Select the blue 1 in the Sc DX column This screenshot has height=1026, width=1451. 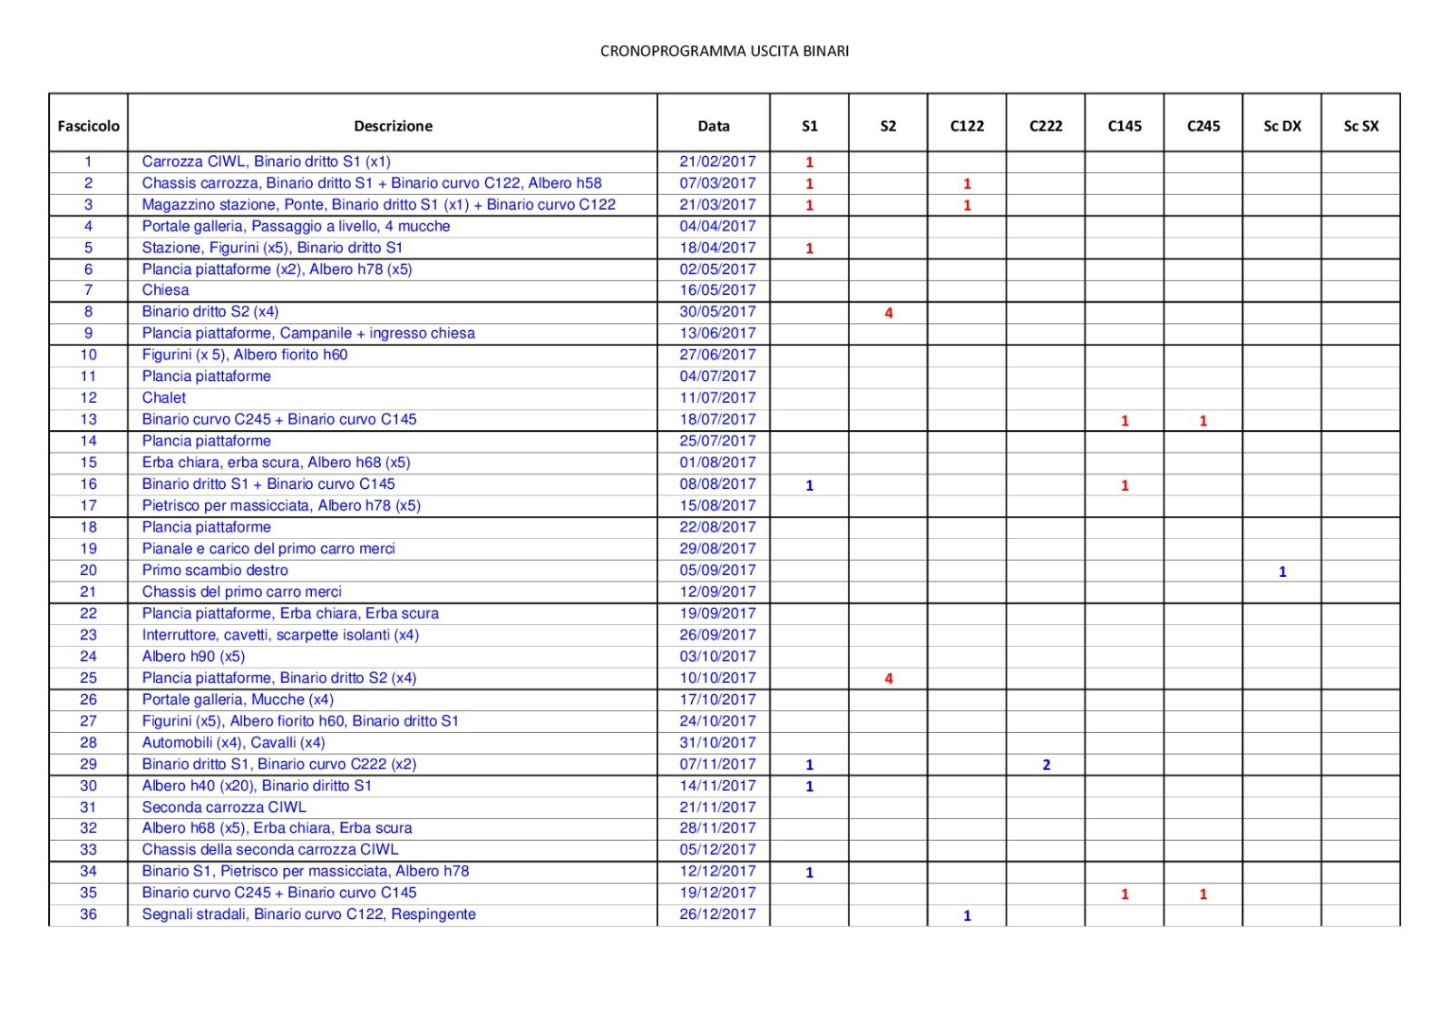click(1281, 572)
